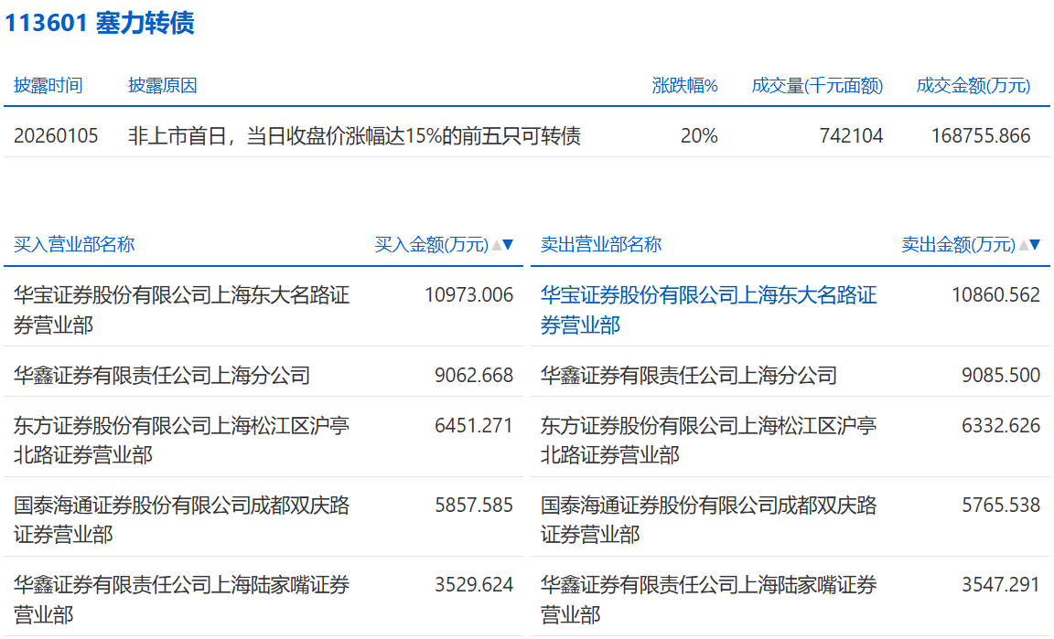Select turnover value 168755.866
The image size is (1054, 639).
981,135
